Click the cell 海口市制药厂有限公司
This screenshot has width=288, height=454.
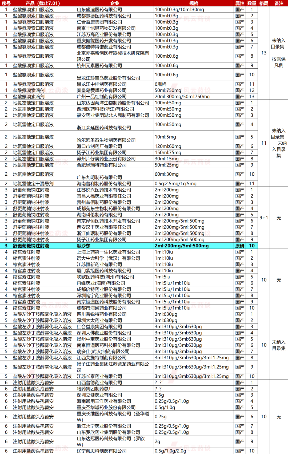click(115, 146)
